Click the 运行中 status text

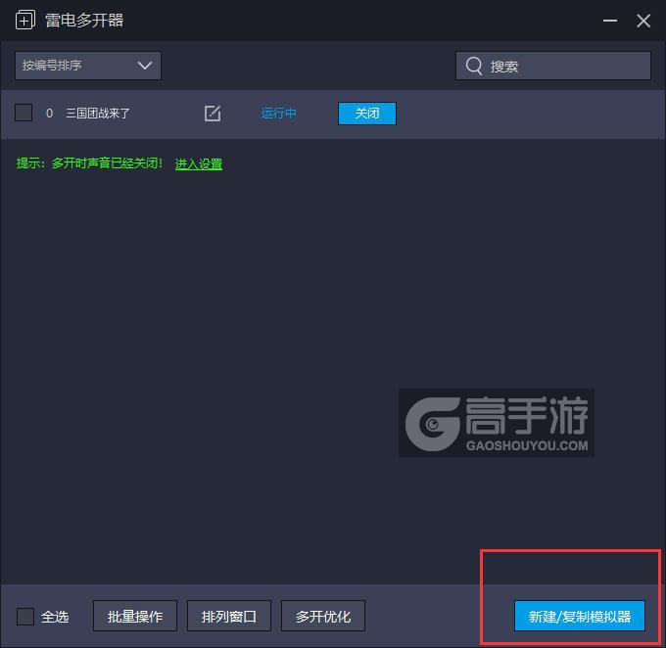[278, 114]
